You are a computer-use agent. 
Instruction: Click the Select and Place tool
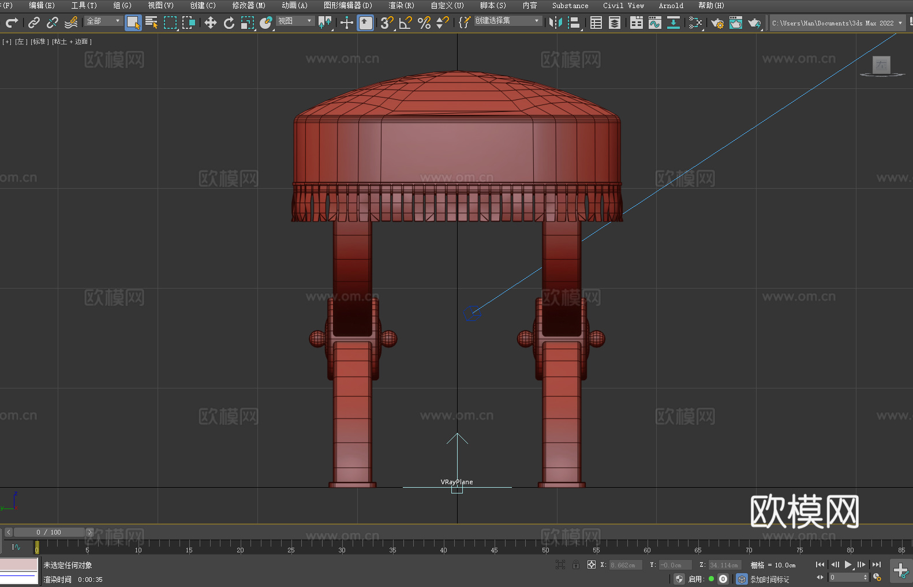[266, 23]
